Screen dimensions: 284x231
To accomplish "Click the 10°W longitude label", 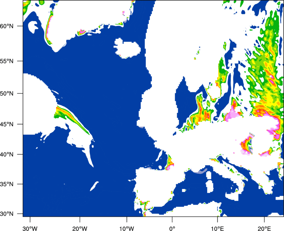I will pos(127,229).
